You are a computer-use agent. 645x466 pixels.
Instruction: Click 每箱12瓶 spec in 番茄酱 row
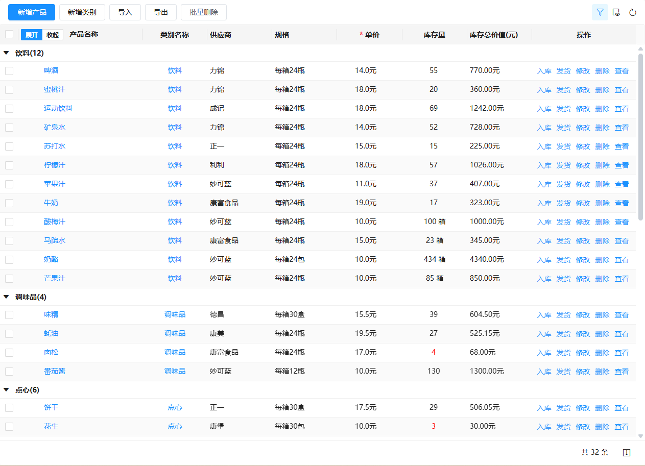click(290, 371)
